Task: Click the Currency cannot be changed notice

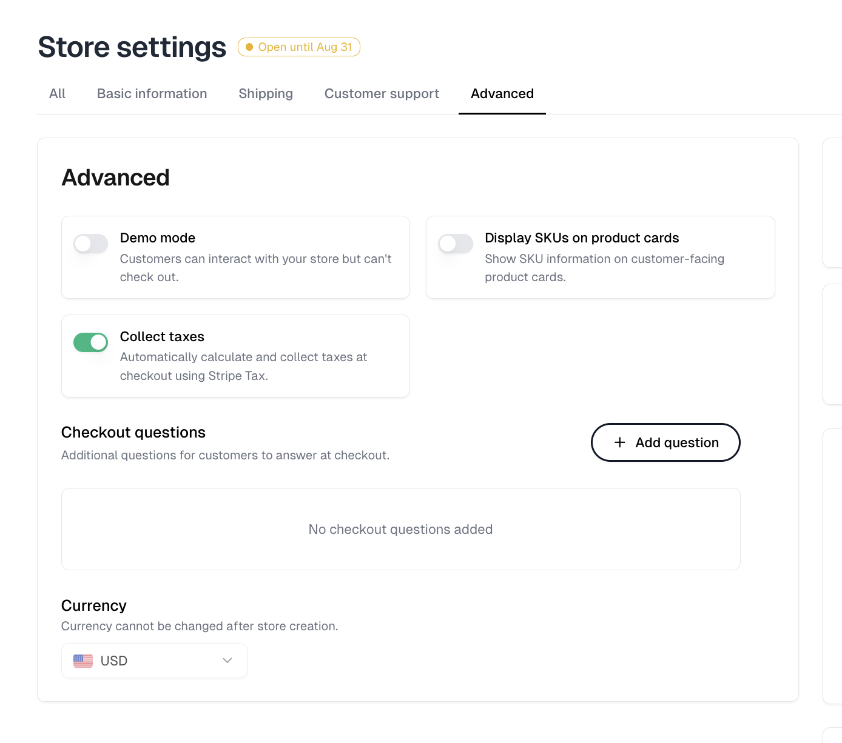Action: tap(200, 626)
